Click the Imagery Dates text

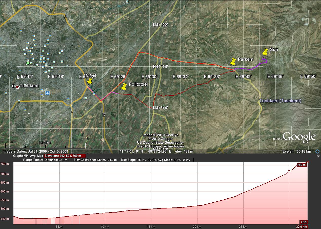(35, 151)
